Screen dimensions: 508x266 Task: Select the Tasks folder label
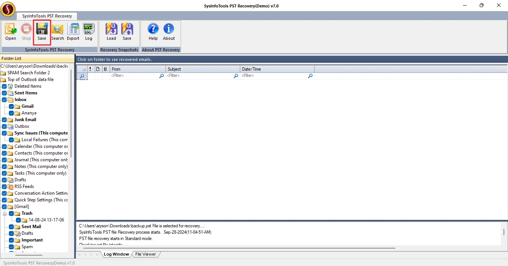(x=41, y=173)
